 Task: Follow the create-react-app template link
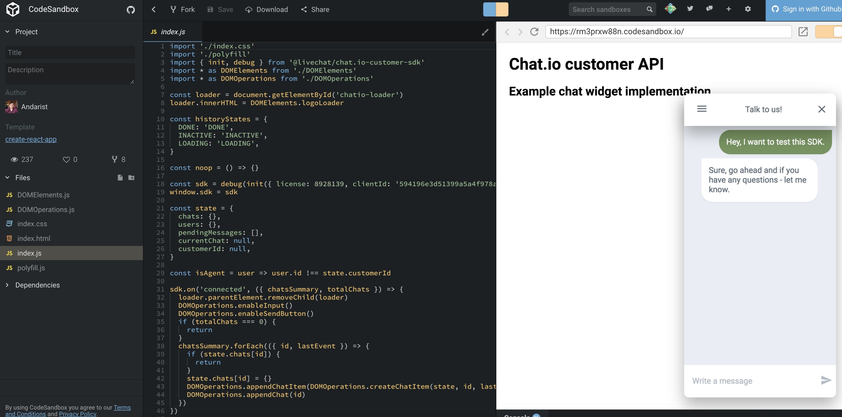coord(31,139)
